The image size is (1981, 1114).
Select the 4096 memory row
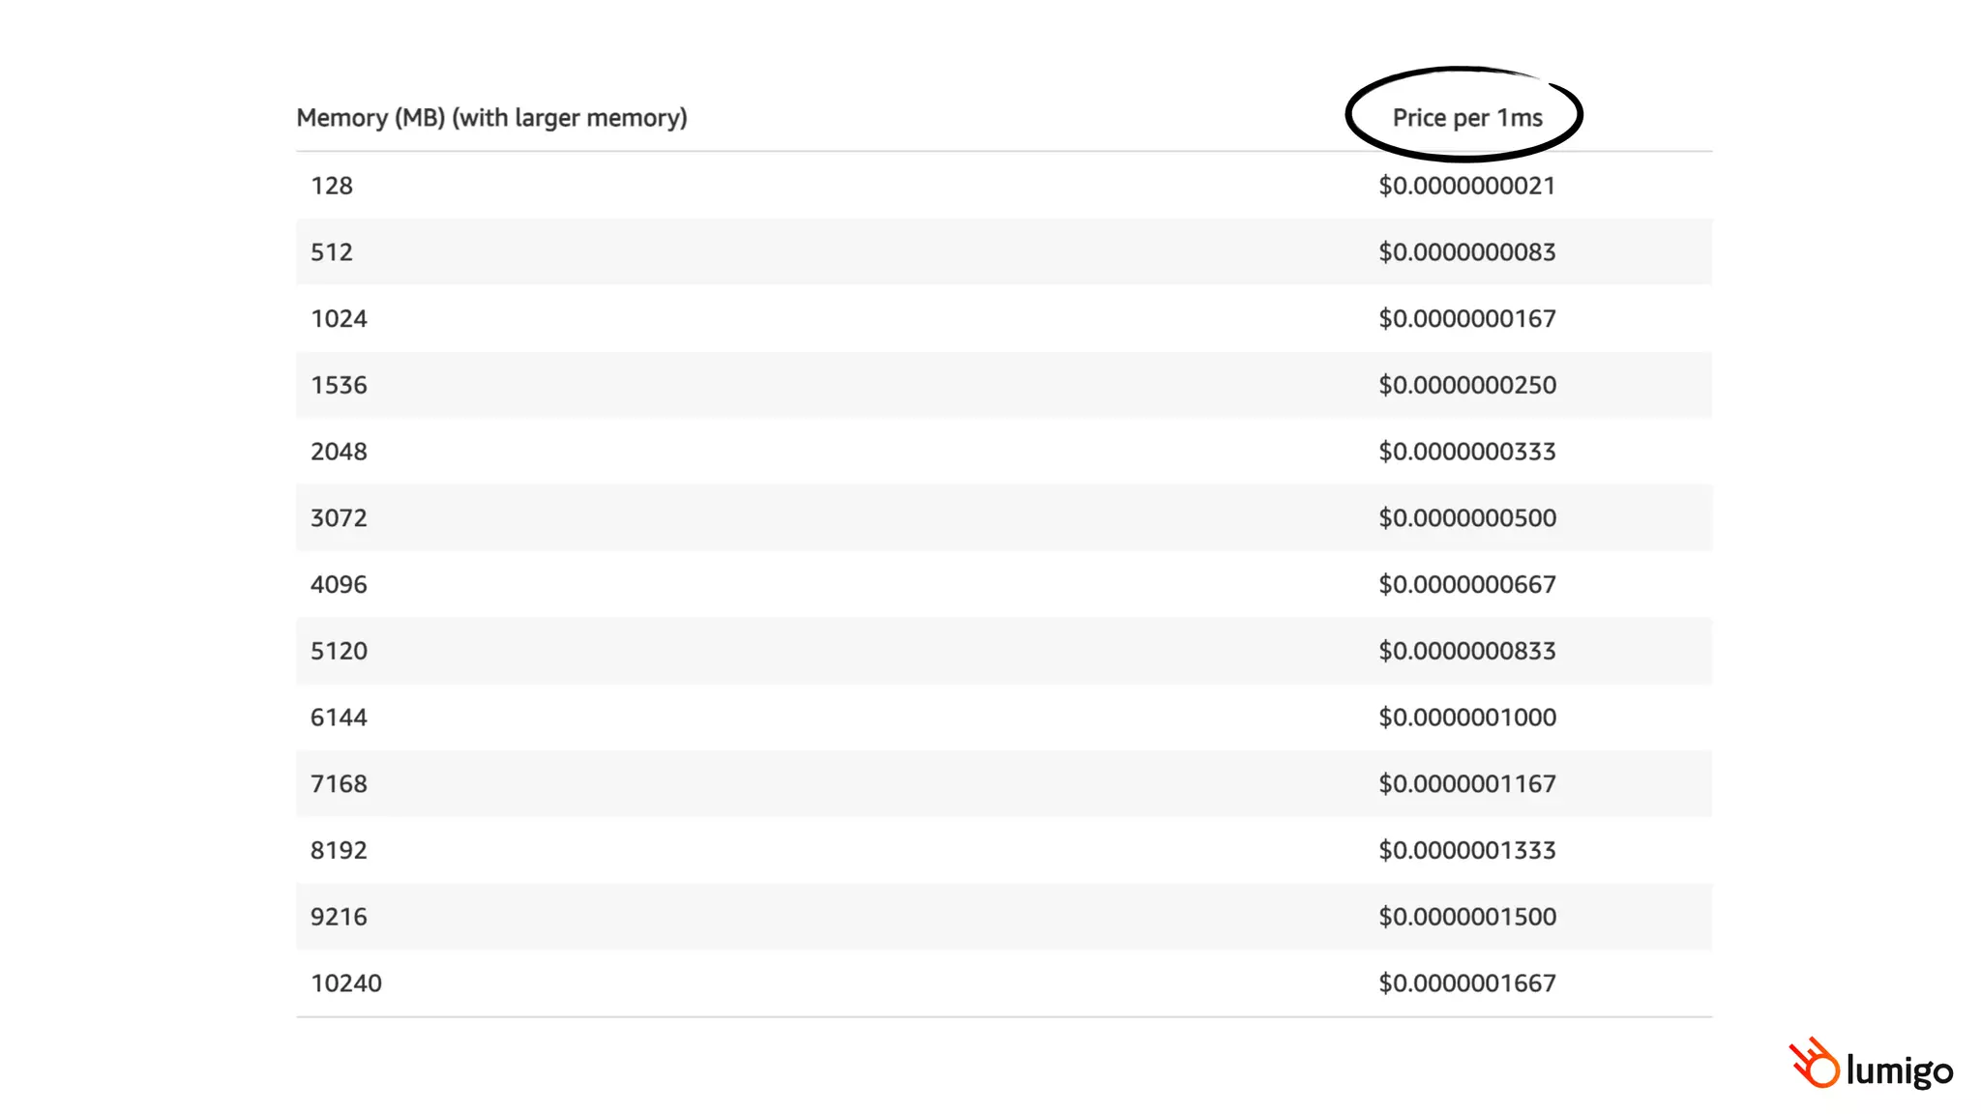339,585
